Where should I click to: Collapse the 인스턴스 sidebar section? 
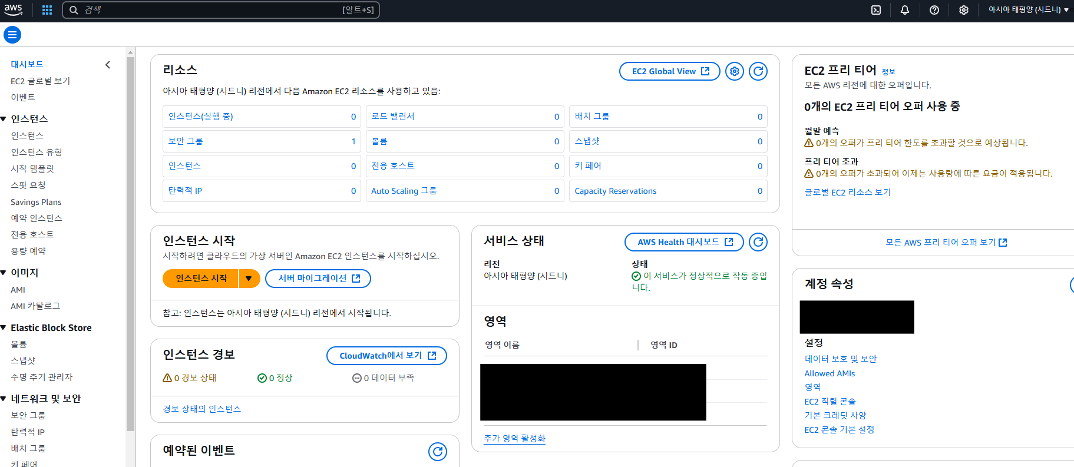pos(4,119)
